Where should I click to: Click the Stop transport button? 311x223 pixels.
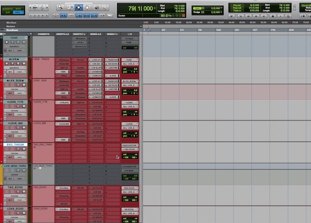pos(273,16)
